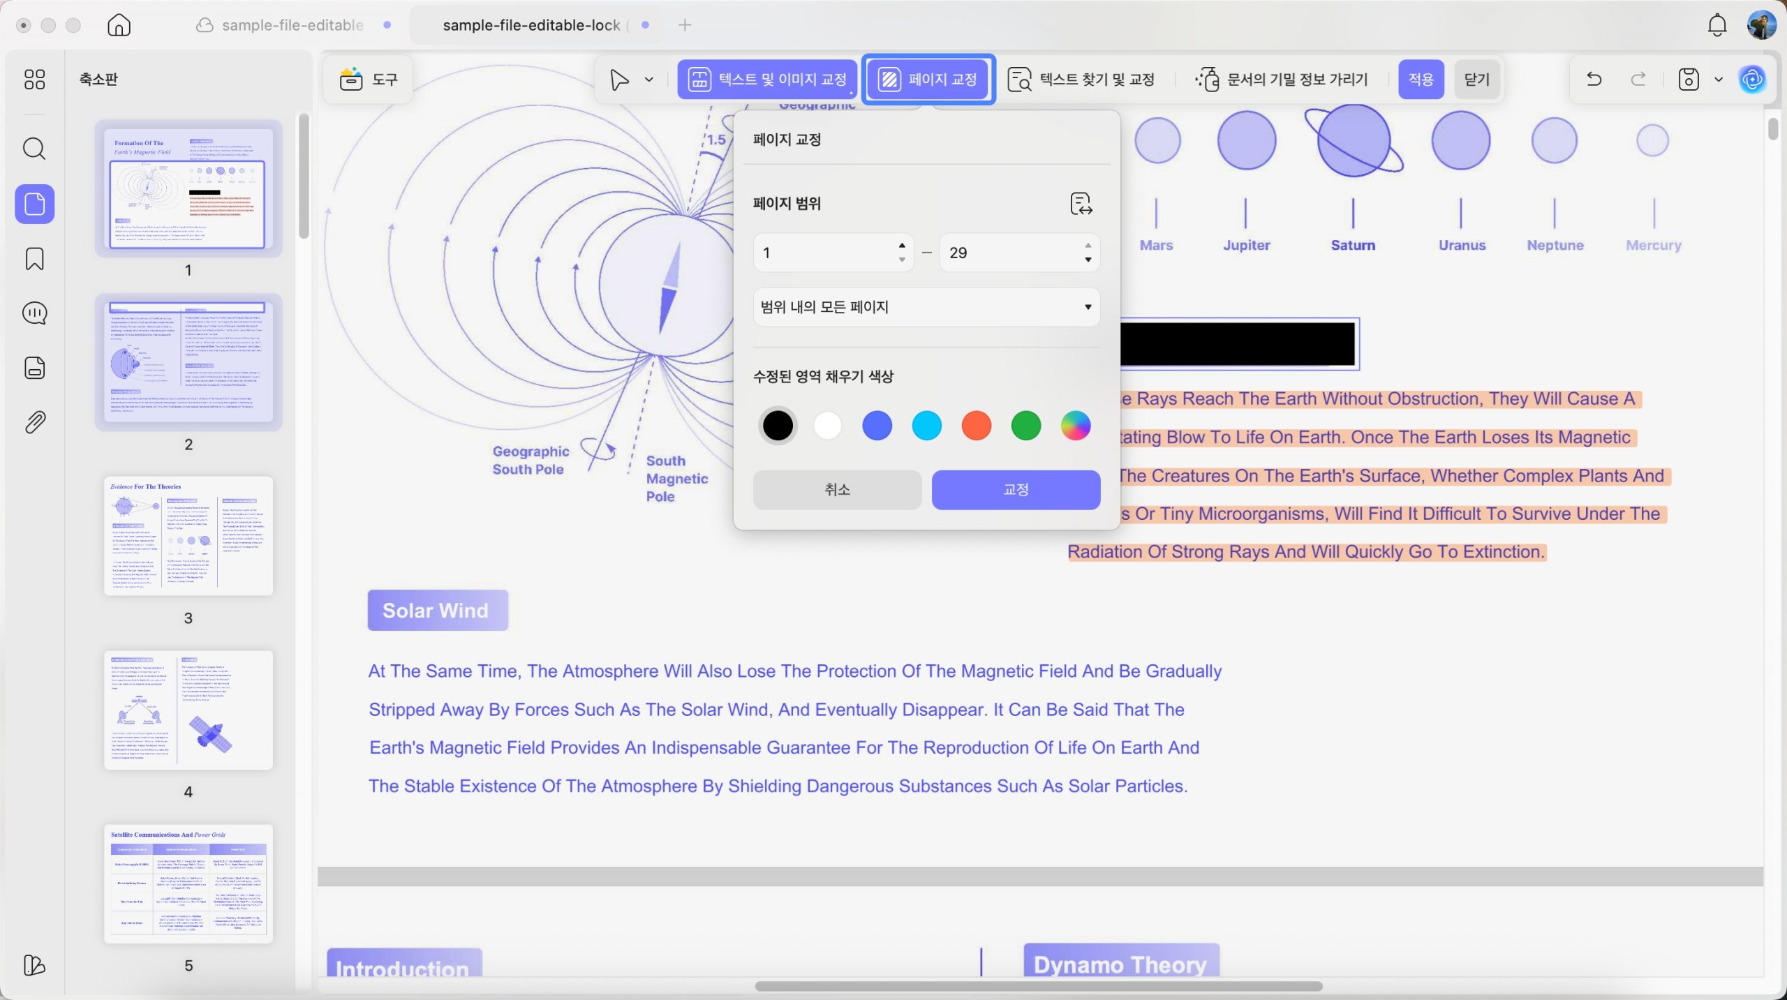The height and width of the screenshot is (1000, 1787).
Task: Open the 범위 내의 모든 페이지 dropdown
Action: 926,307
